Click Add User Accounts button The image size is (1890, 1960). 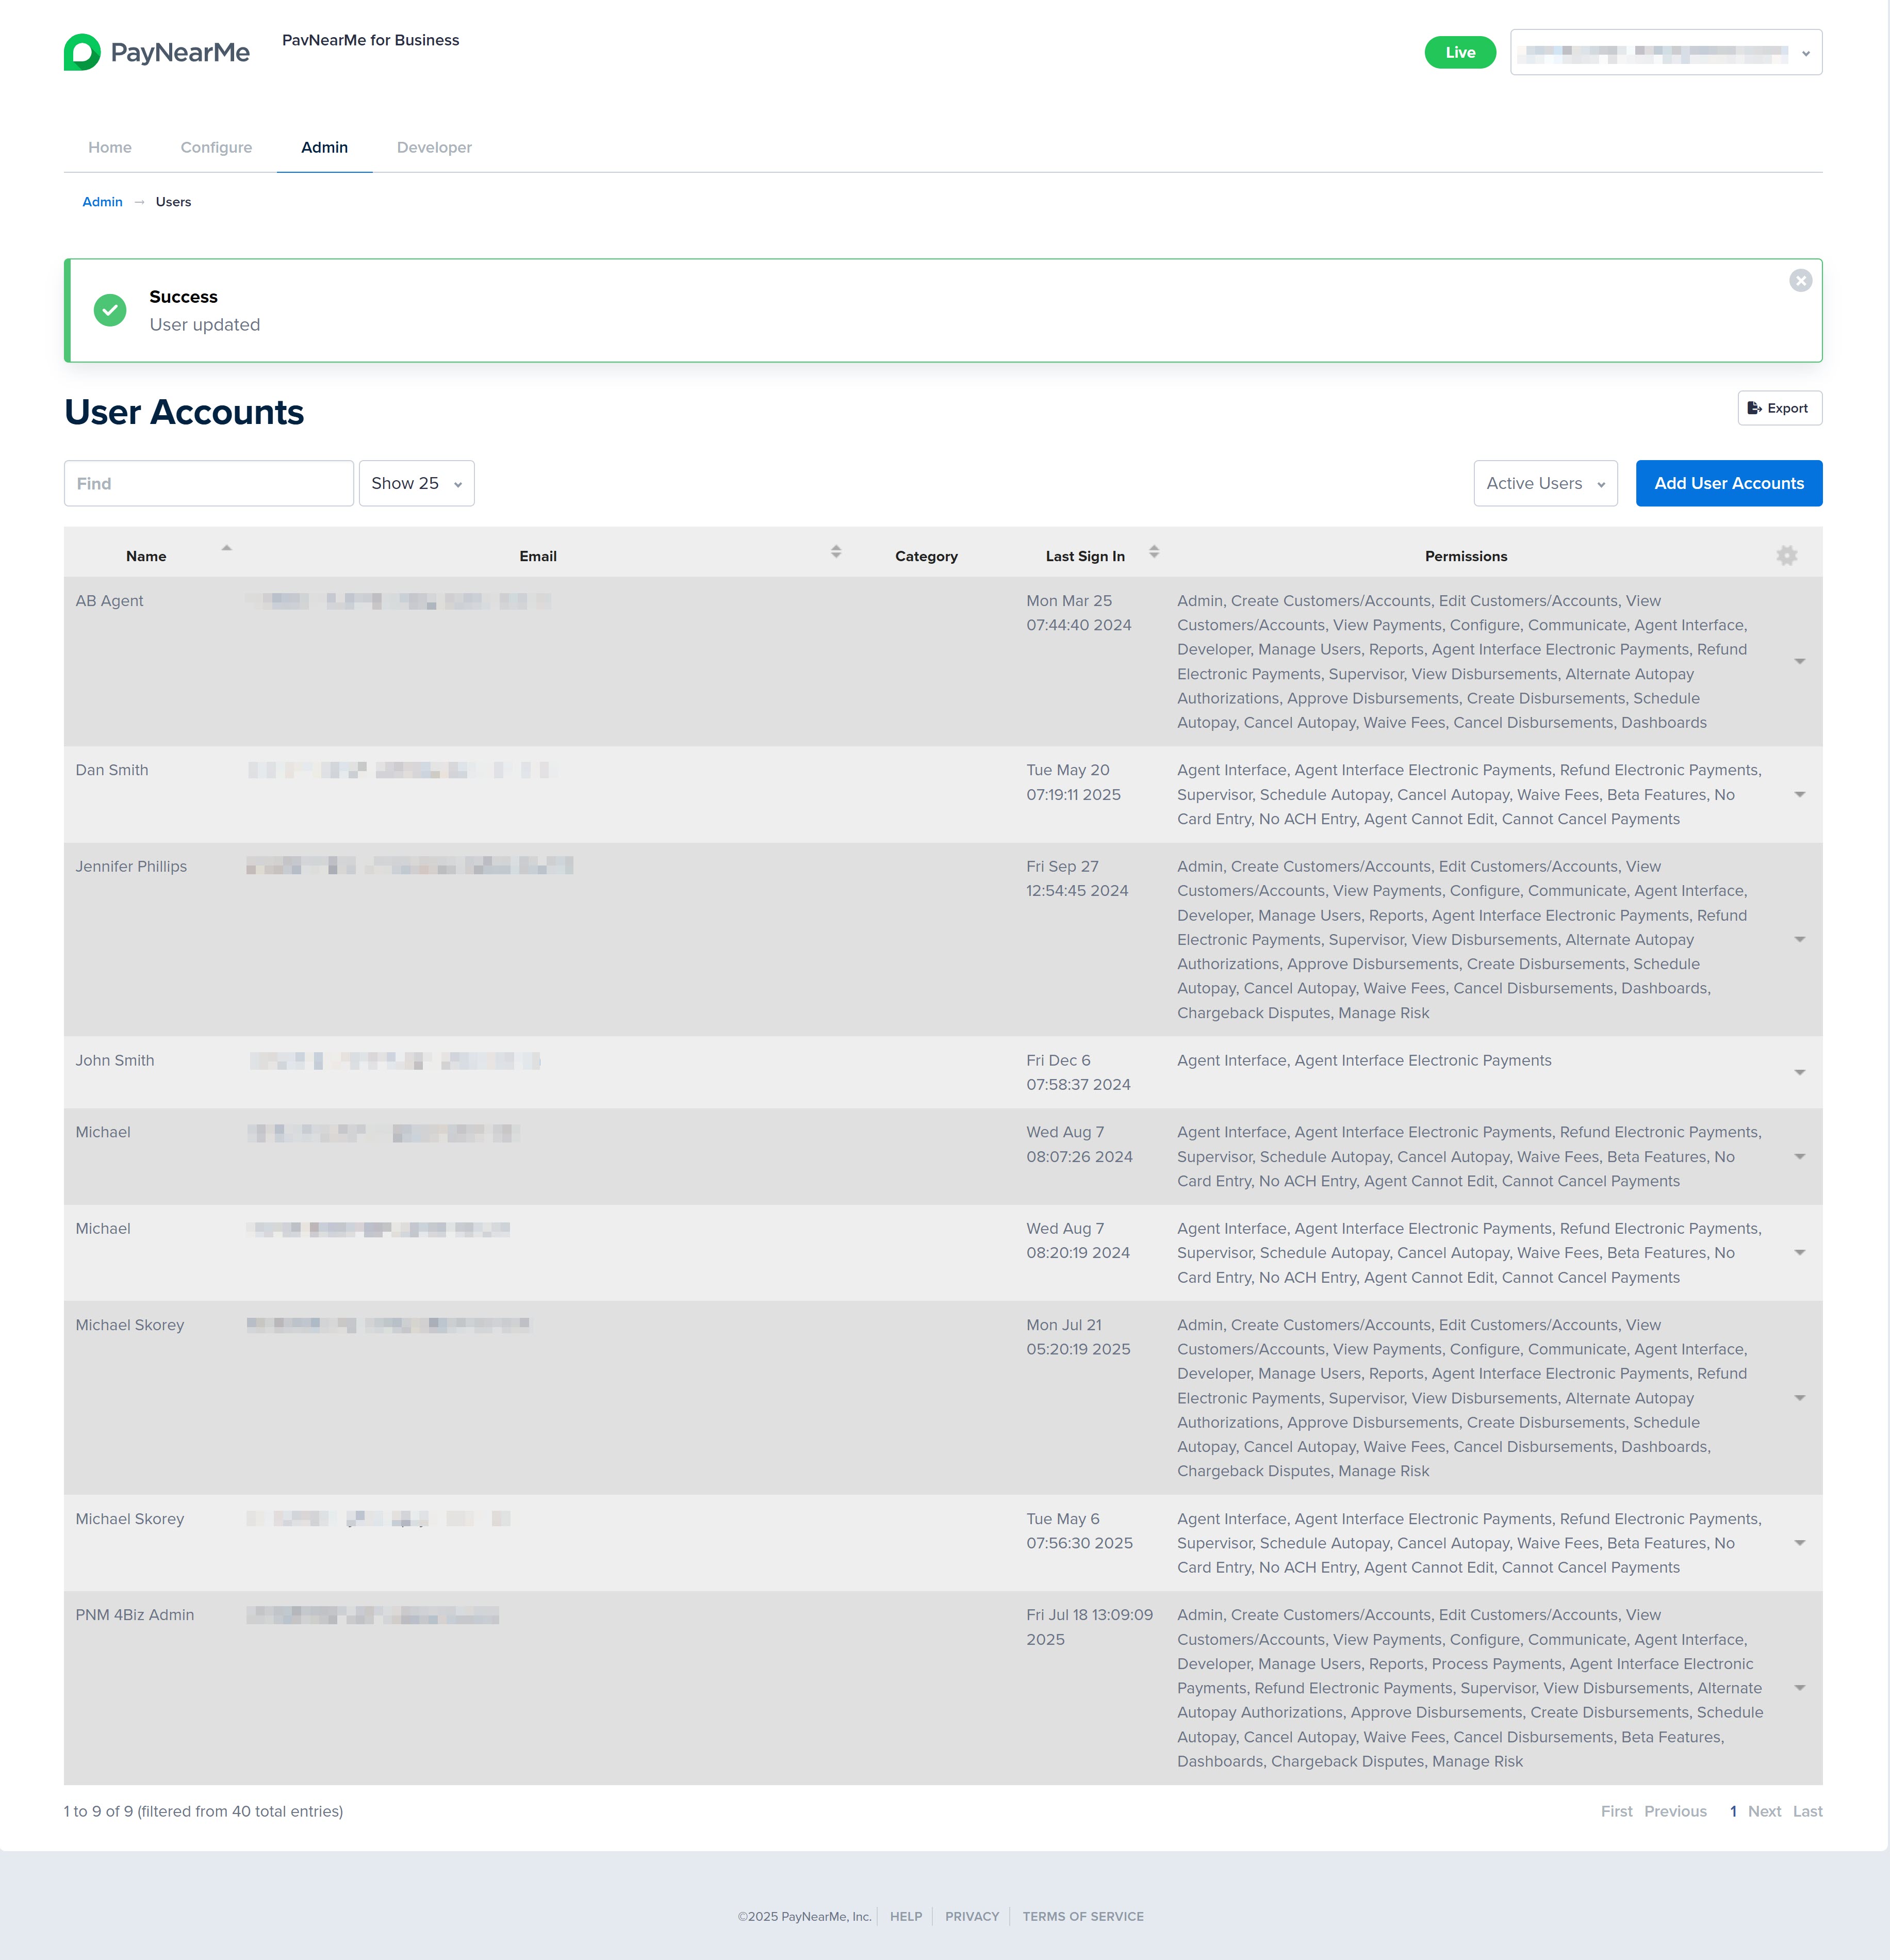pos(1728,483)
